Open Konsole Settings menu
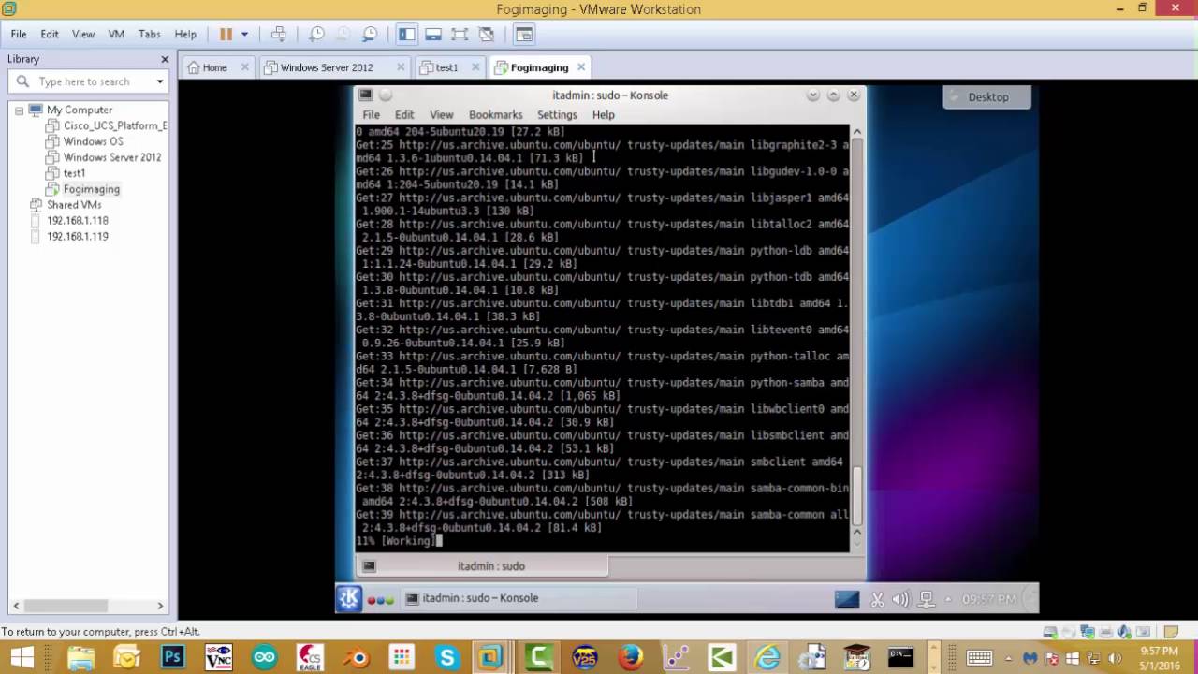This screenshot has height=674, width=1198. (557, 114)
